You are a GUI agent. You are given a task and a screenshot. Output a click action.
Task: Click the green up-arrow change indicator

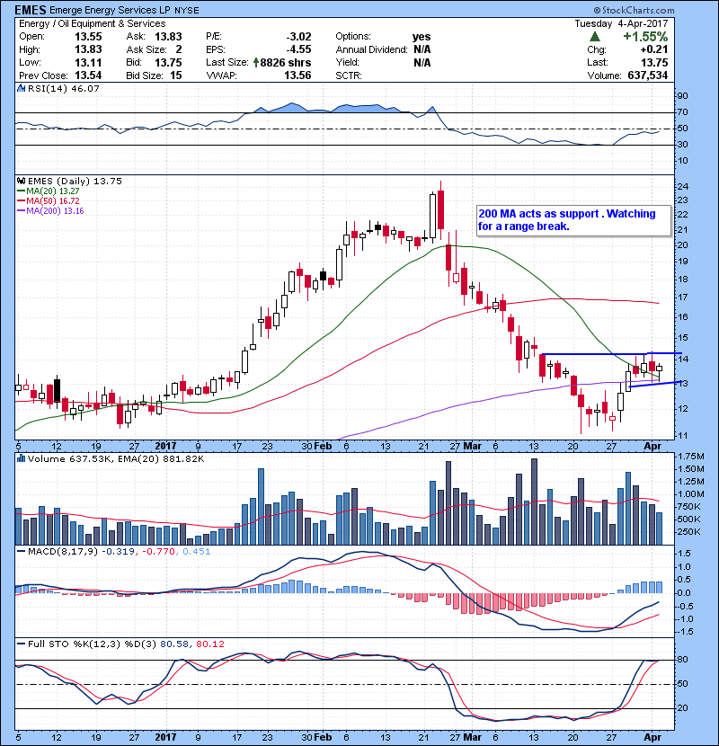pyautogui.click(x=594, y=37)
